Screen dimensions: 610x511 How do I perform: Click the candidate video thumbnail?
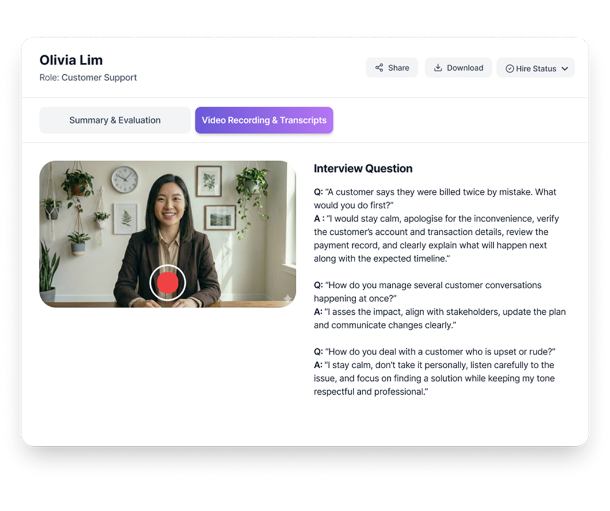click(x=167, y=234)
